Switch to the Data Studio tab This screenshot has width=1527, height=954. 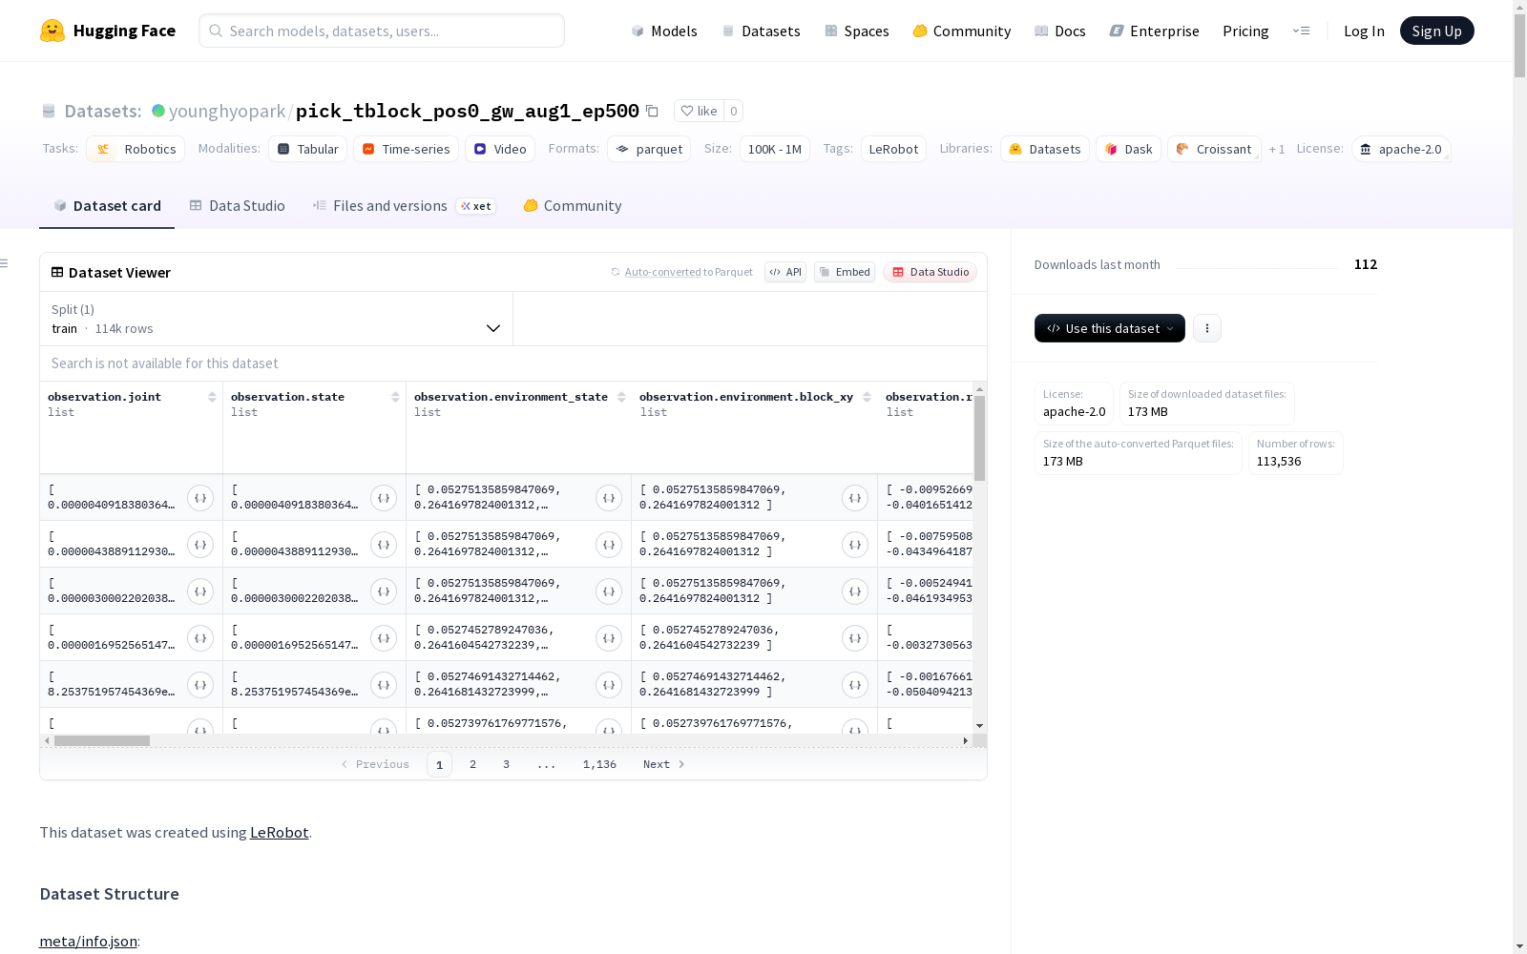pyautogui.click(x=238, y=206)
